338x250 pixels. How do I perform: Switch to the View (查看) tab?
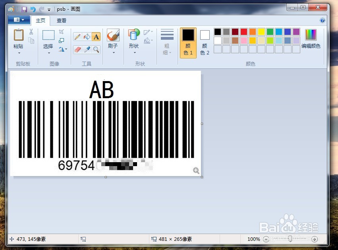pyautogui.click(x=62, y=21)
